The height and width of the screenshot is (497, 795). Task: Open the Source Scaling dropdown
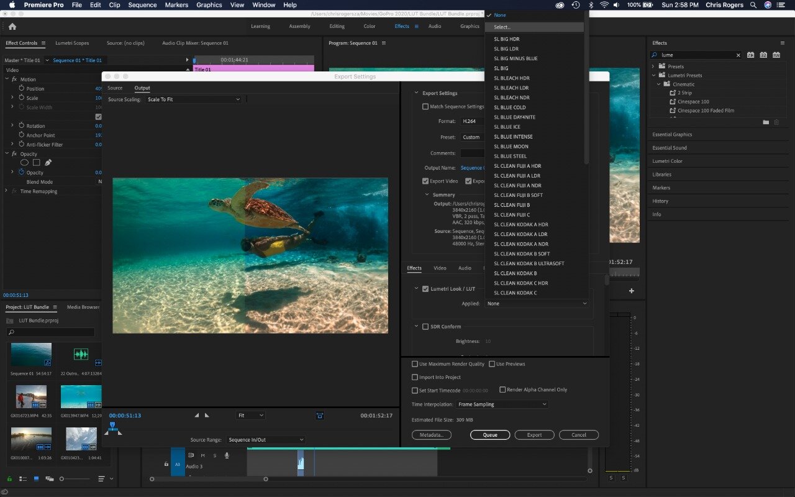pos(193,99)
